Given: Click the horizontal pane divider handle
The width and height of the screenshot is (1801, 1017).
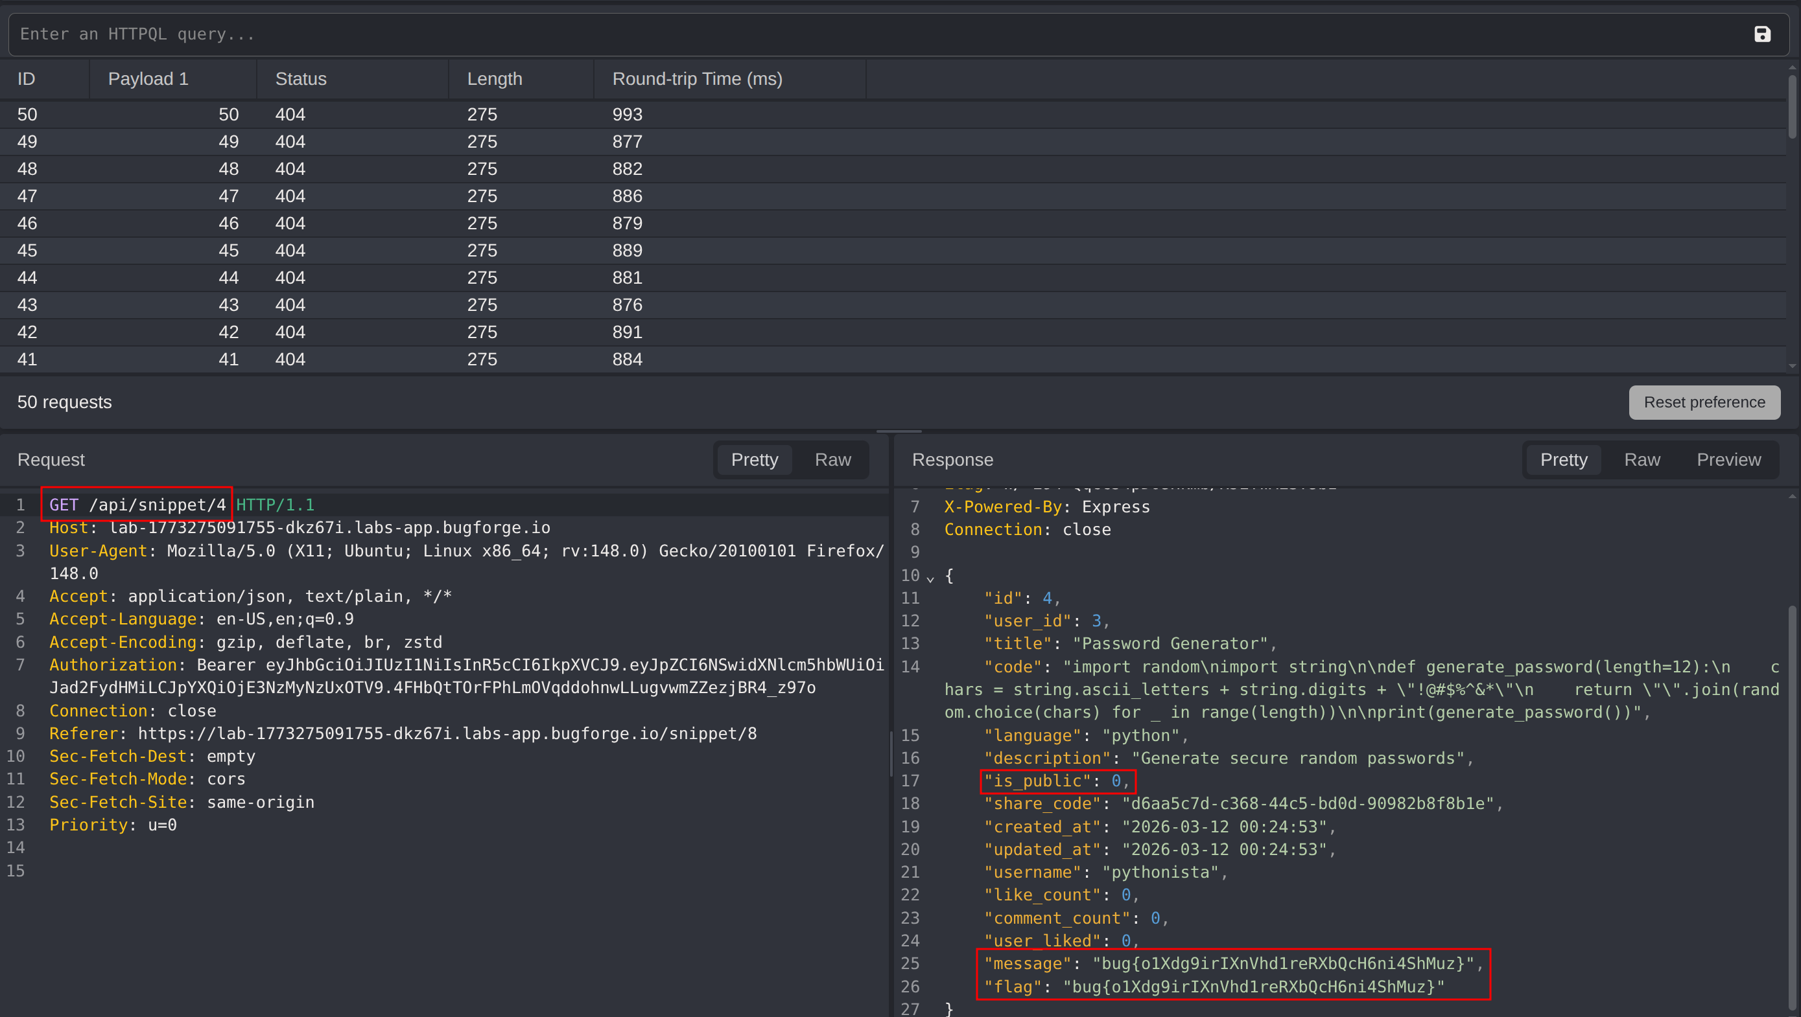Looking at the screenshot, I should (x=899, y=431).
